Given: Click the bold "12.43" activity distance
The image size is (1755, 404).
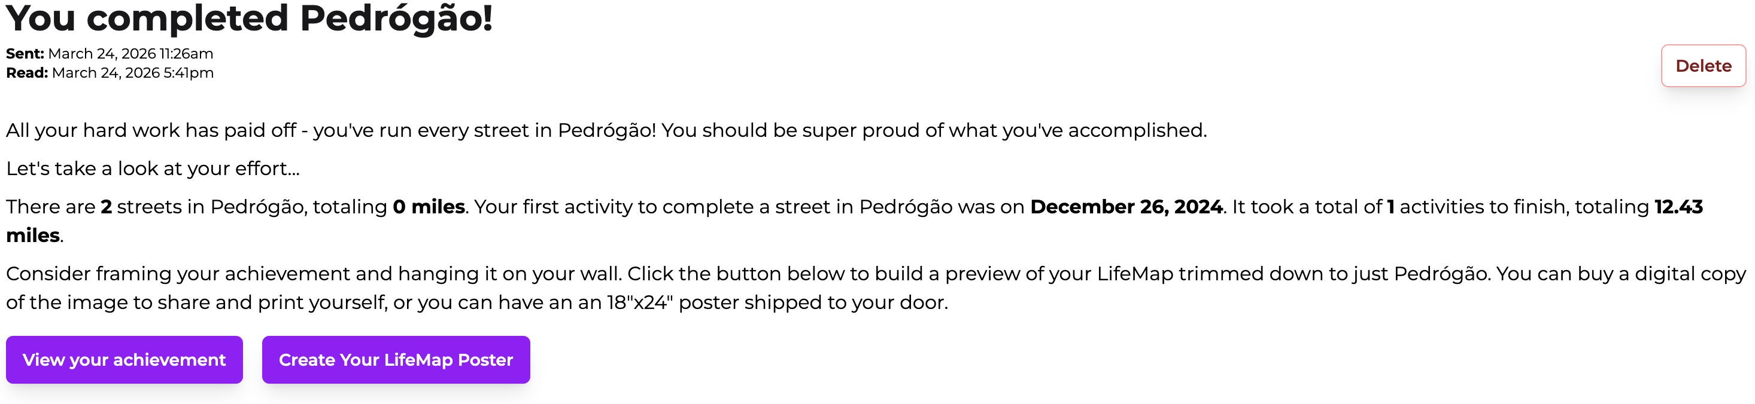Looking at the screenshot, I should coord(1678,207).
